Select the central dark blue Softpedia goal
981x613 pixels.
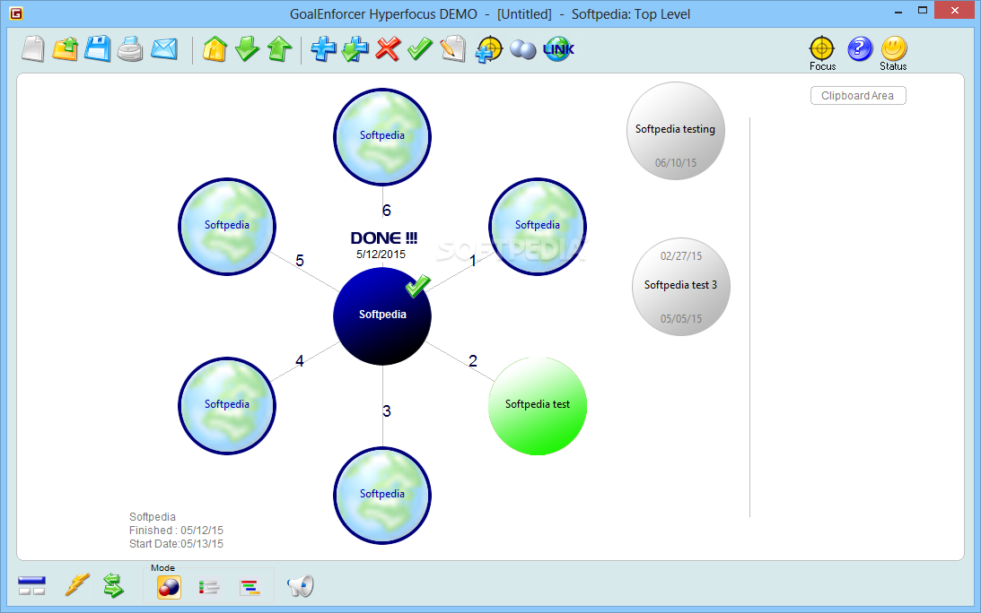coord(382,316)
